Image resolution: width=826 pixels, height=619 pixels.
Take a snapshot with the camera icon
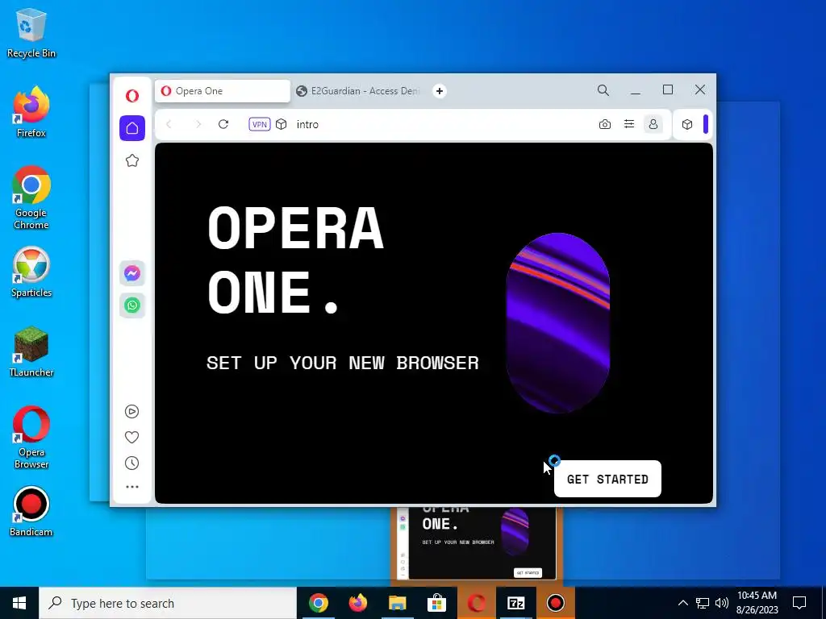pos(605,124)
